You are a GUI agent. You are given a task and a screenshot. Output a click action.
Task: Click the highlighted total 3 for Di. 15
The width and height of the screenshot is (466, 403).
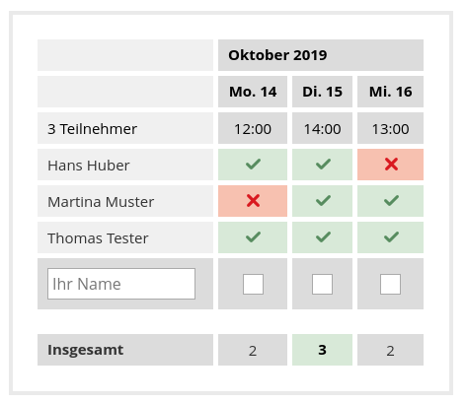click(322, 350)
